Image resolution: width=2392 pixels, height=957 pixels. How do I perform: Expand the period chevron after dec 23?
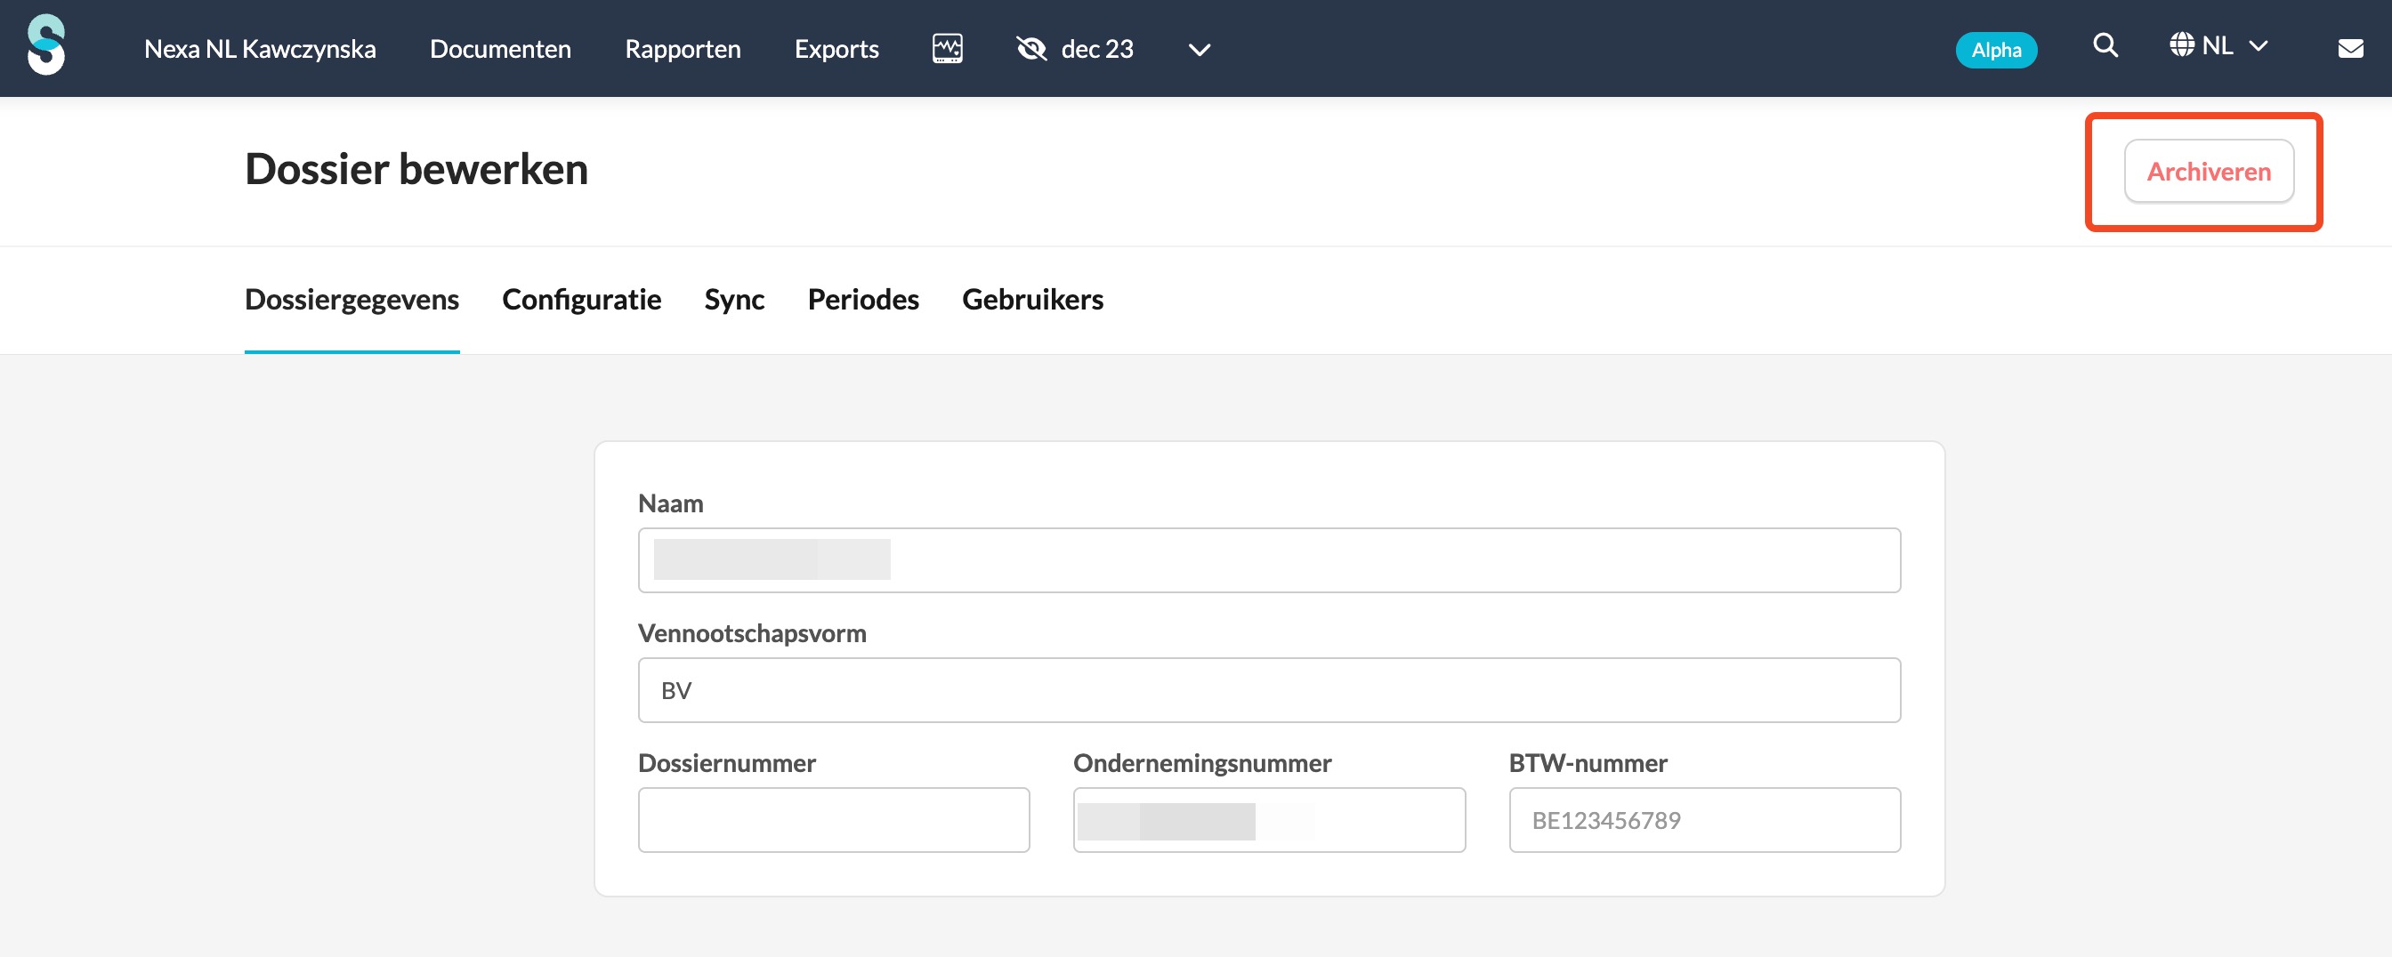(1199, 49)
